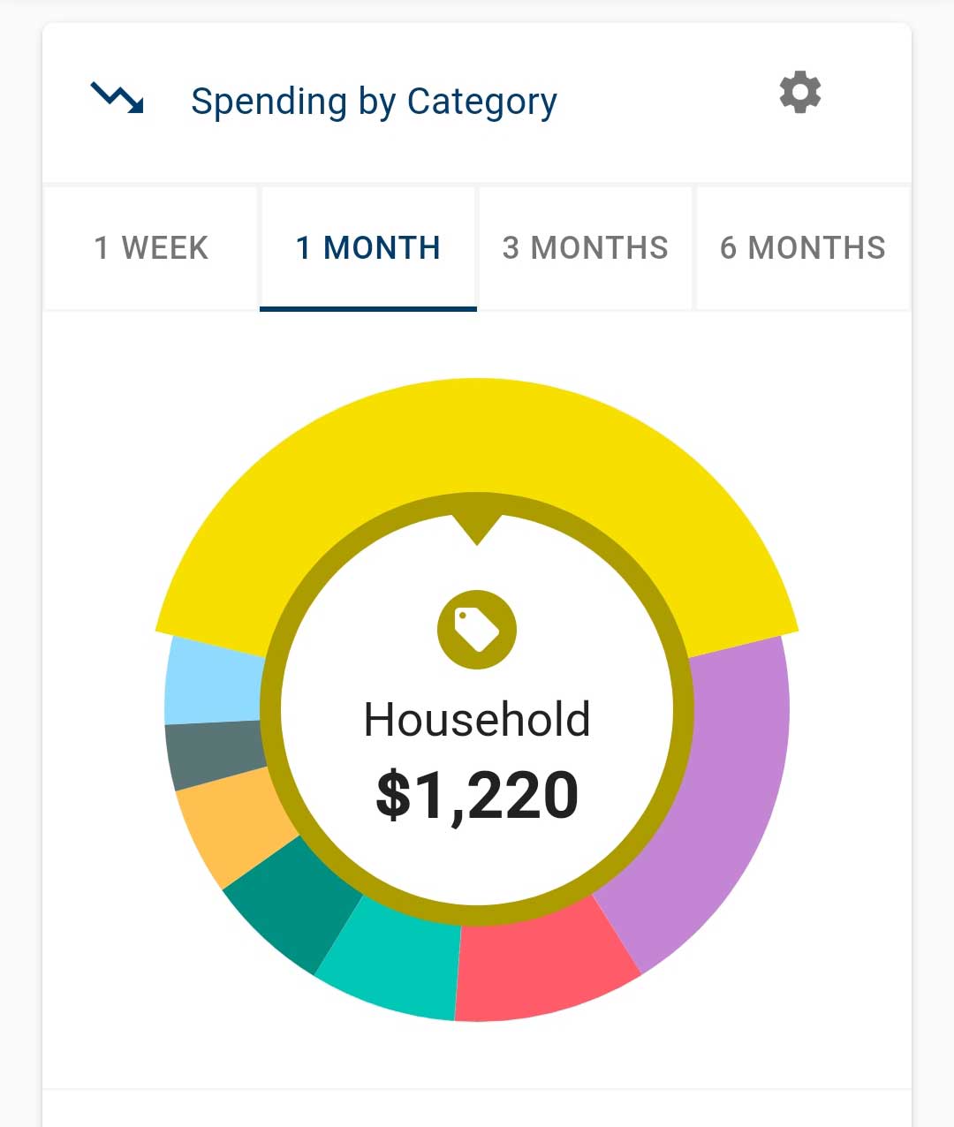Select the 1 MONTH tab
This screenshot has width=954, height=1127.
[x=368, y=248]
